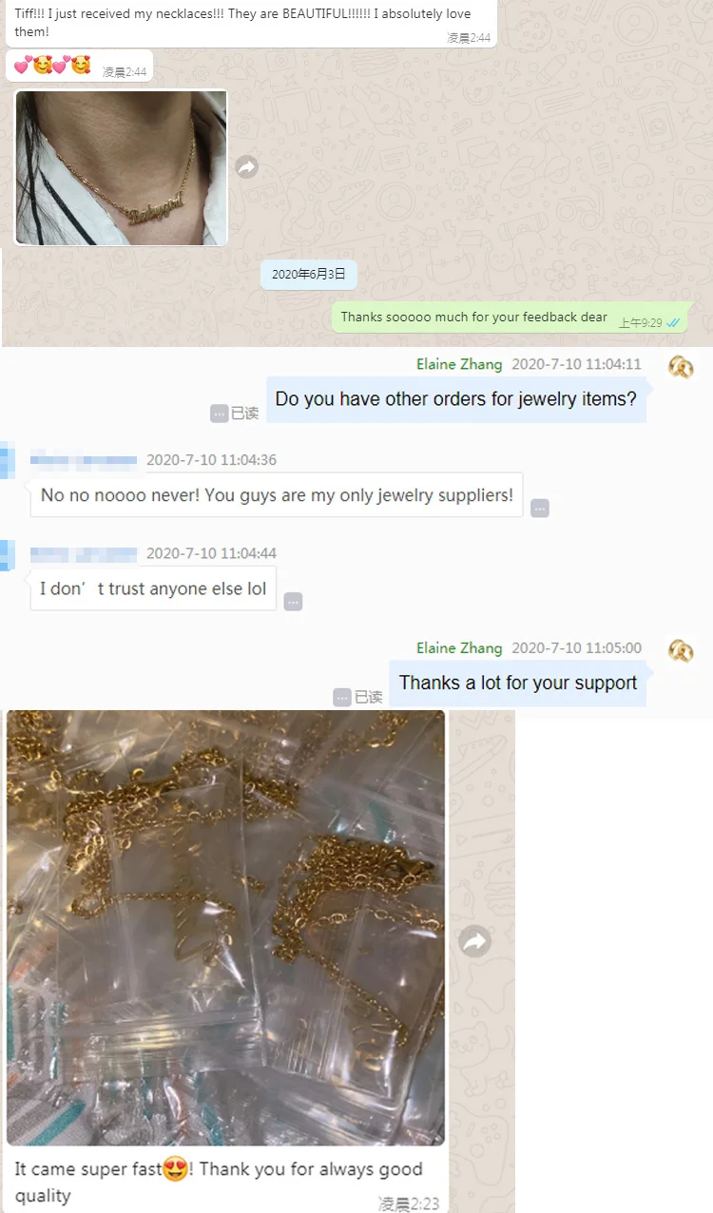713x1213 pixels.
Task: Click the Elaine Zhang name above 'Do you have other orders'
Action: (x=459, y=364)
